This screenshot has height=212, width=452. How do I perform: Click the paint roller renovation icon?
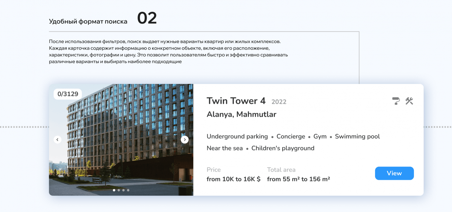[x=396, y=101]
